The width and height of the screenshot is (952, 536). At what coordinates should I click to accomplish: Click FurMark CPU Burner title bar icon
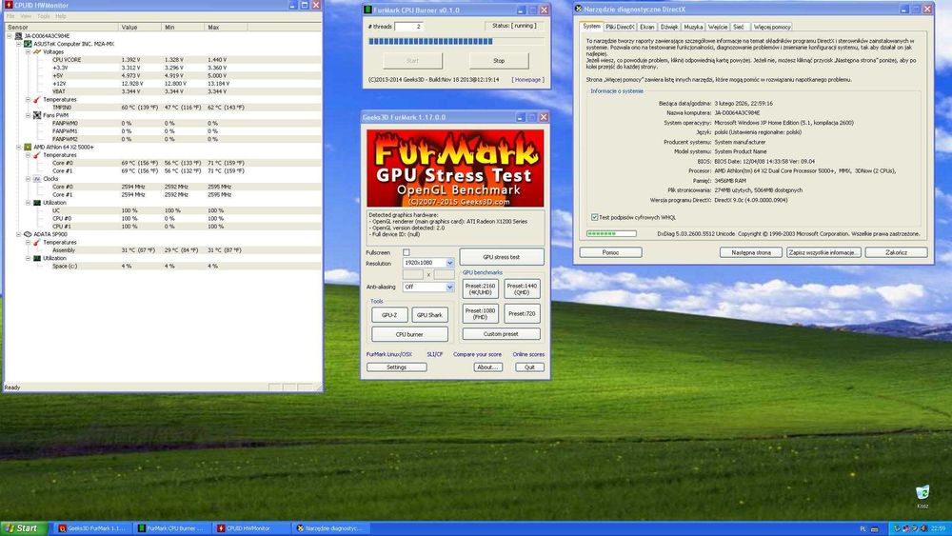(367, 10)
